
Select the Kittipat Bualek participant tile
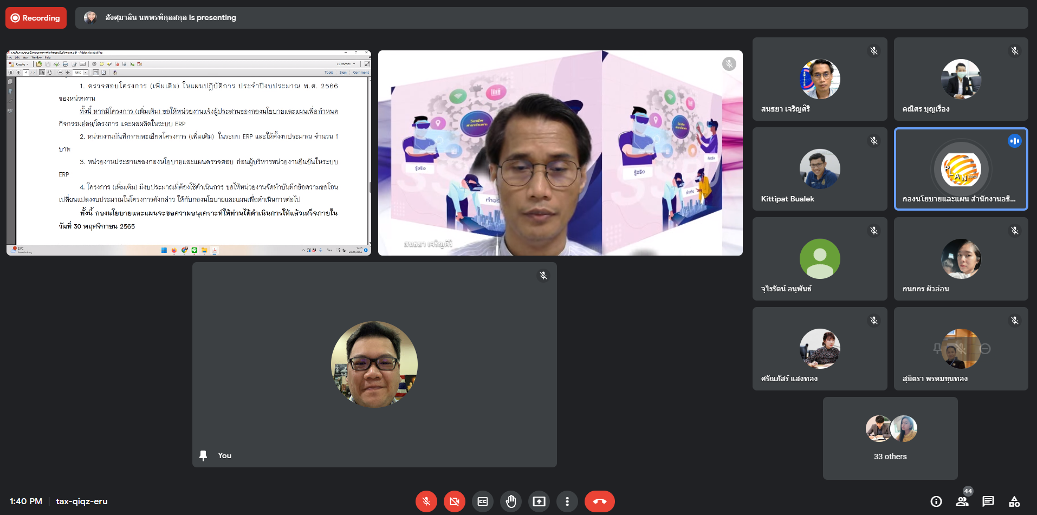coord(819,169)
